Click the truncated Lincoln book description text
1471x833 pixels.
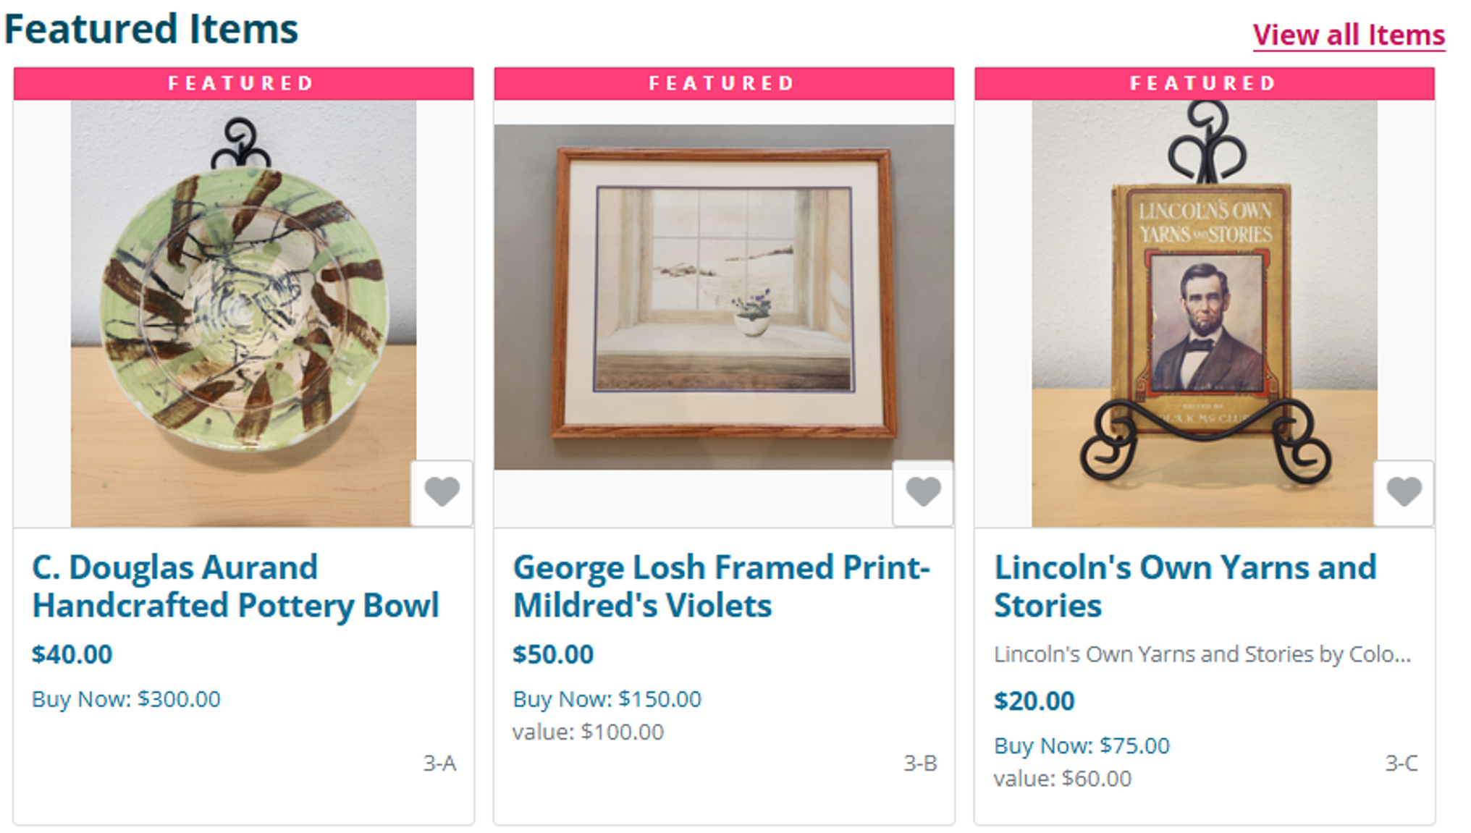coord(1202,654)
